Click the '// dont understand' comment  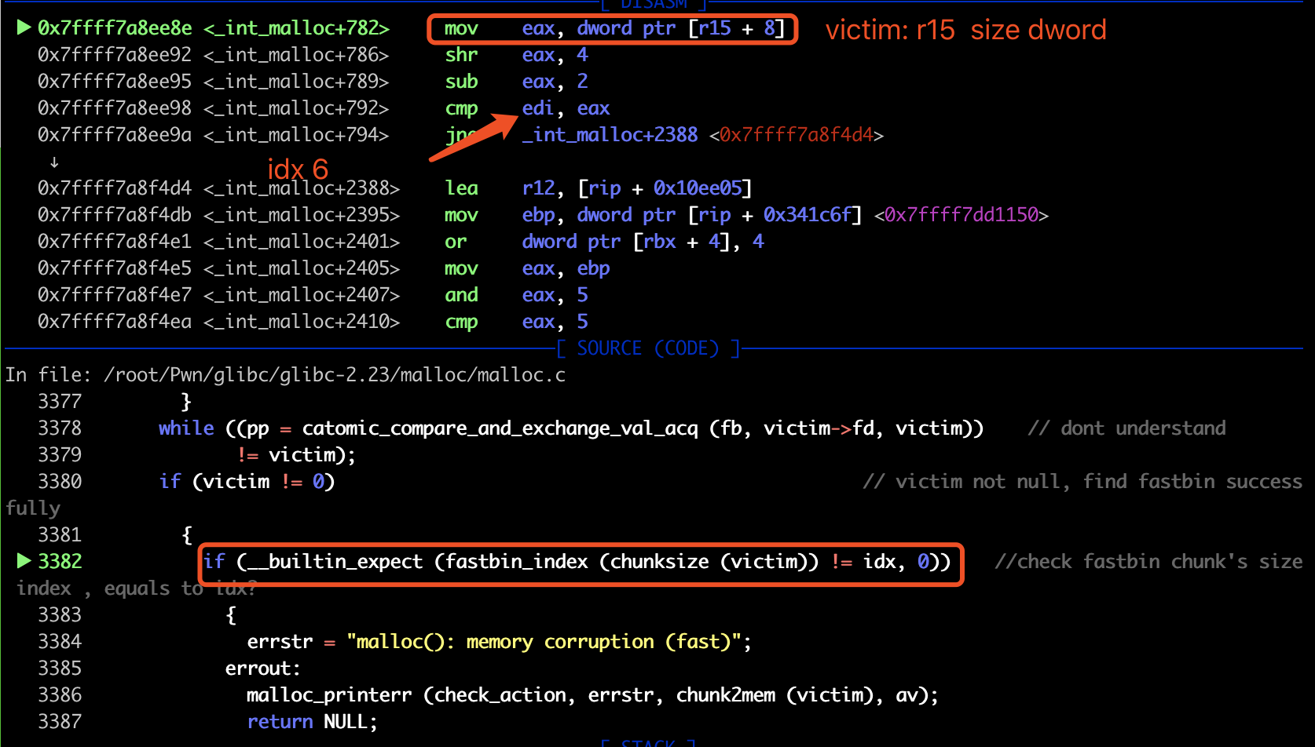coord(1126,428)
